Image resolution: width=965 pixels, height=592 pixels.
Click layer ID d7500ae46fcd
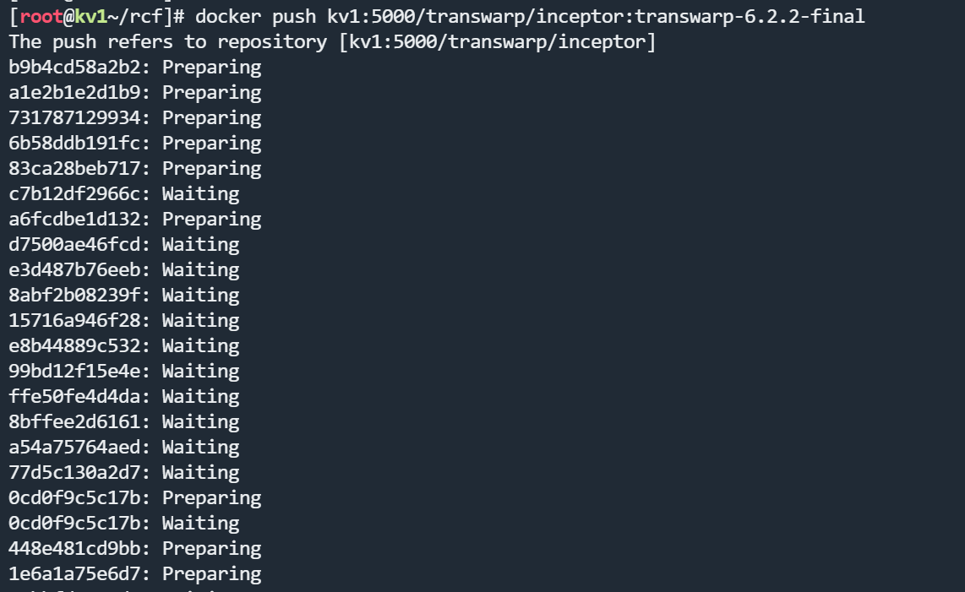(x=79, y=244)
